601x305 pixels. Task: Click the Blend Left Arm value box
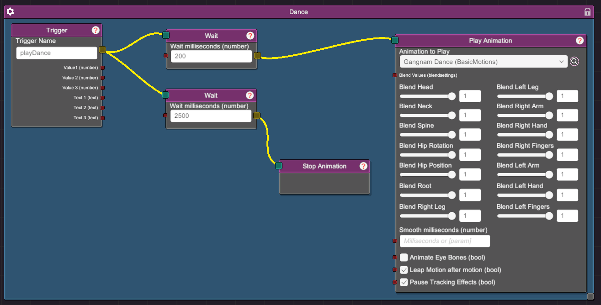pos(567,174)
